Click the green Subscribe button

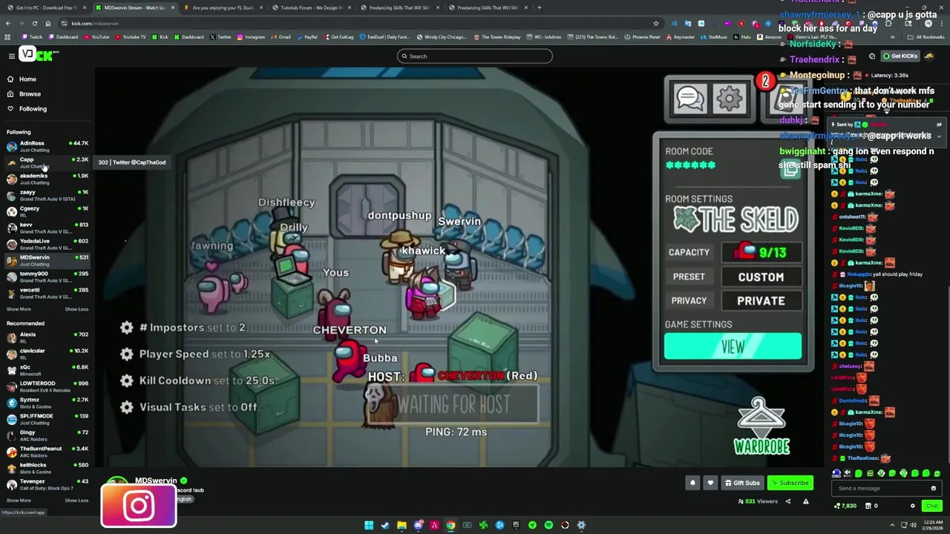coord(790,483)
